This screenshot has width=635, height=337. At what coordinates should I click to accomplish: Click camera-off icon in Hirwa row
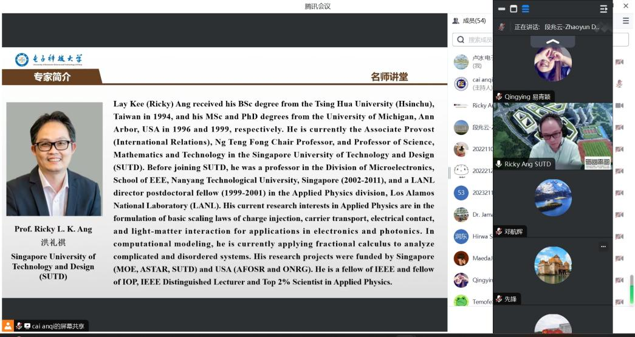[x=619, y=237]
